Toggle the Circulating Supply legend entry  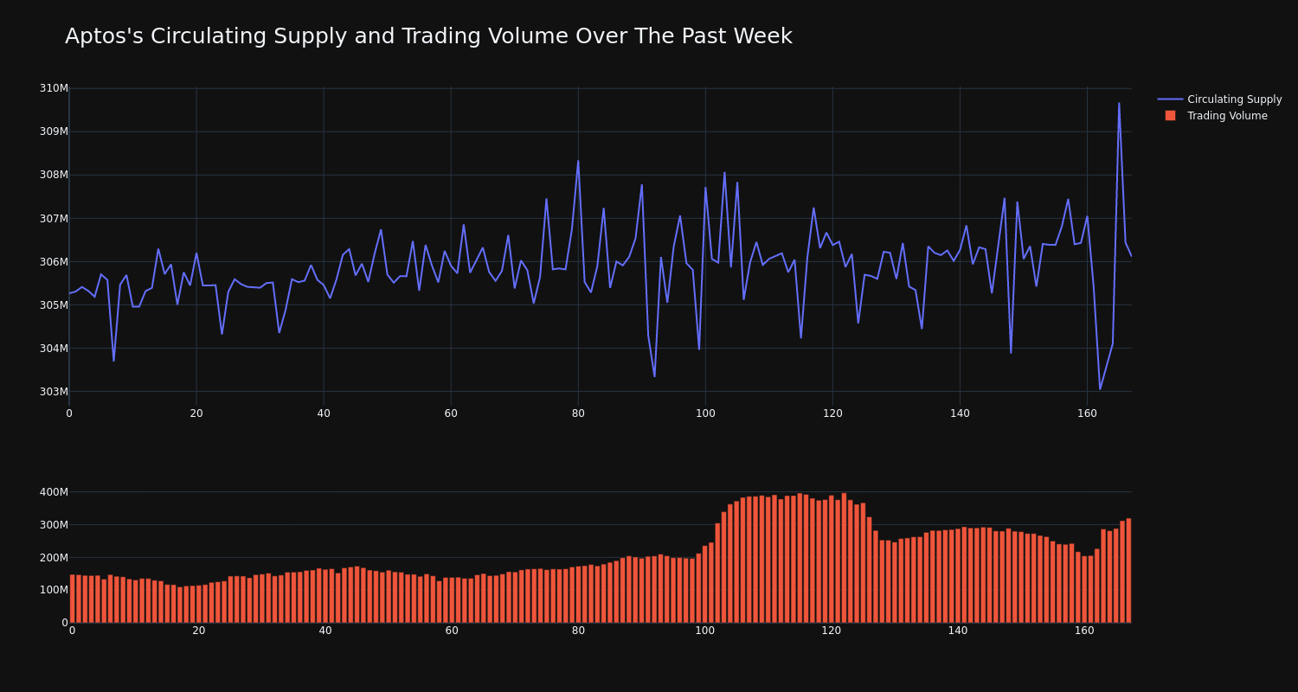pos(1219,99)
